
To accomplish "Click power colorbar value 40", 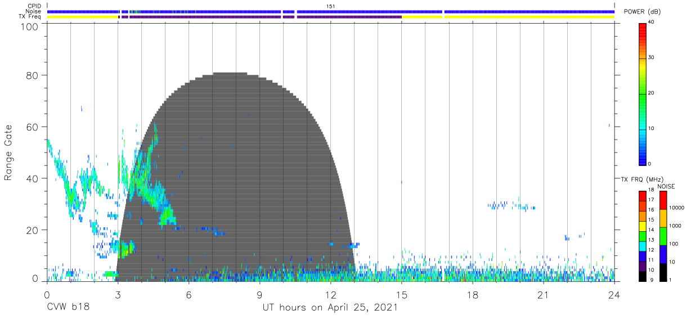I will click(651, 22).
